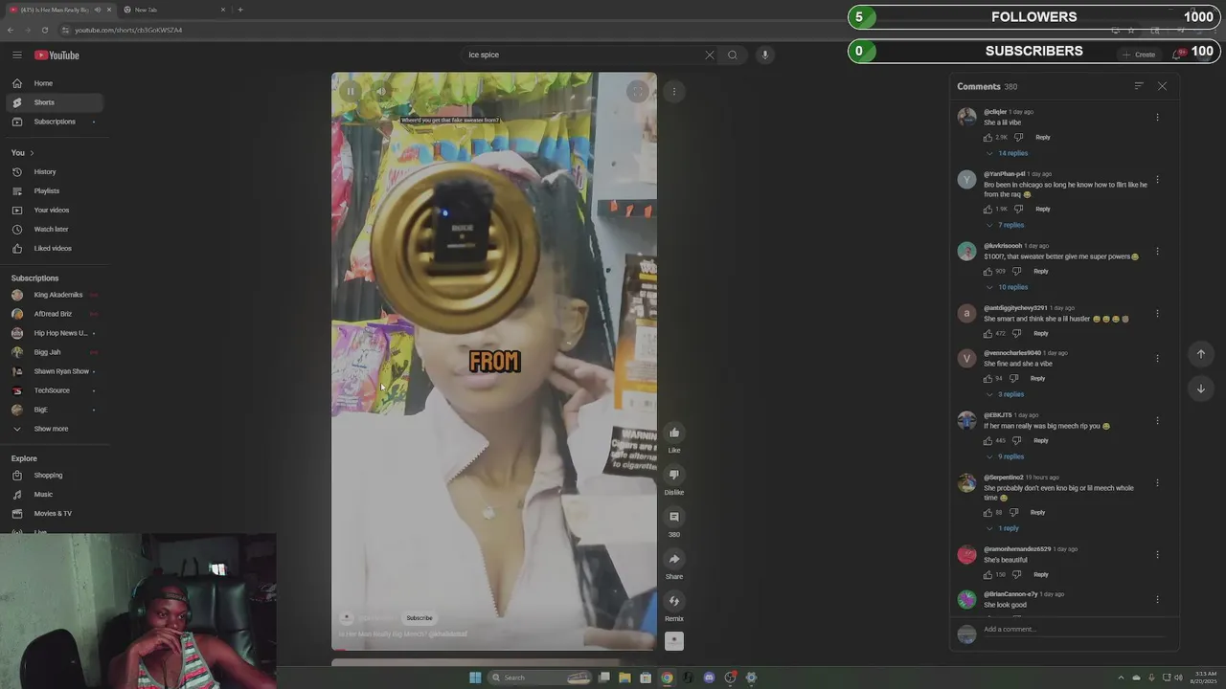Viewport: 1226px width, 689px height.
Task: Open Subscriptions in the sidebar
Action: click(x=55, y=122)
